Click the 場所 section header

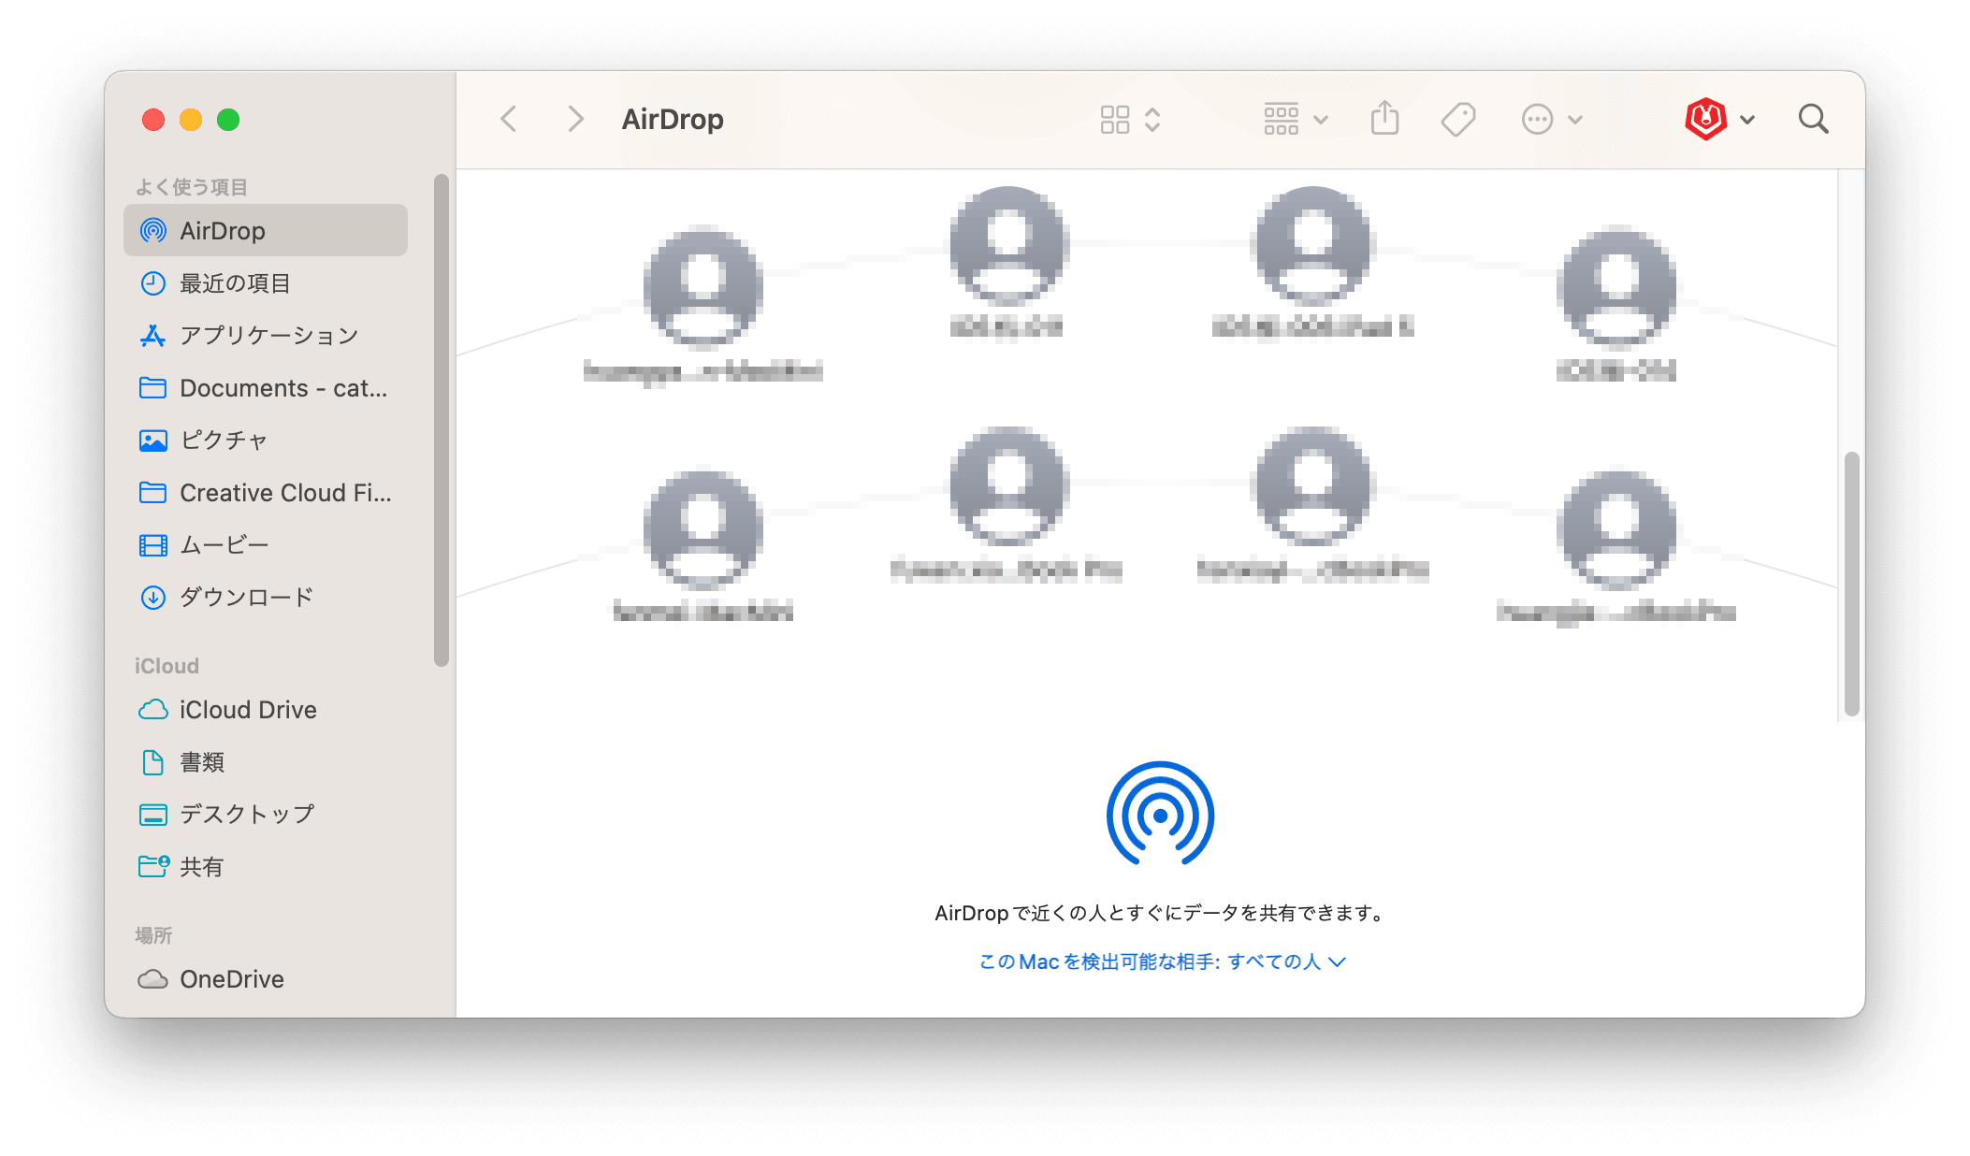[x=153, y=935]
